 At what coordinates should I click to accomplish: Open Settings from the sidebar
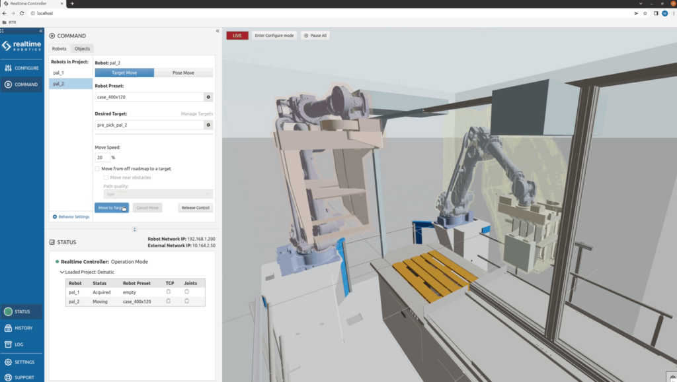pos(22,362)
